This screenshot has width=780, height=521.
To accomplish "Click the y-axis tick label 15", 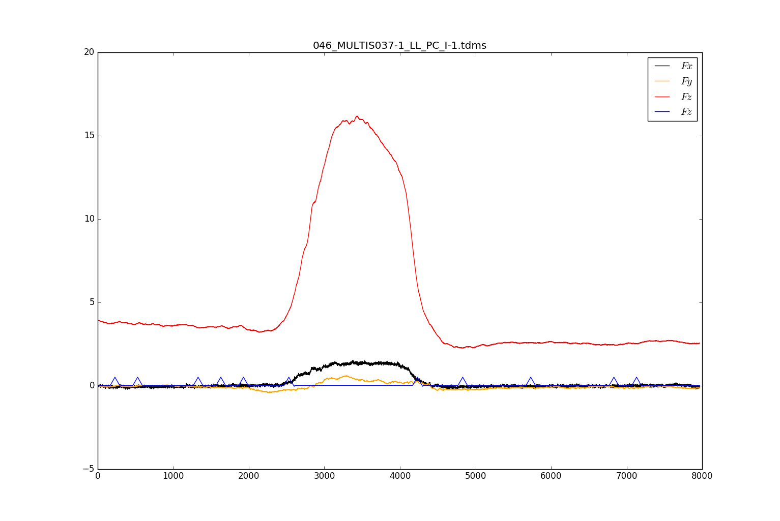I will pos(89,136).
